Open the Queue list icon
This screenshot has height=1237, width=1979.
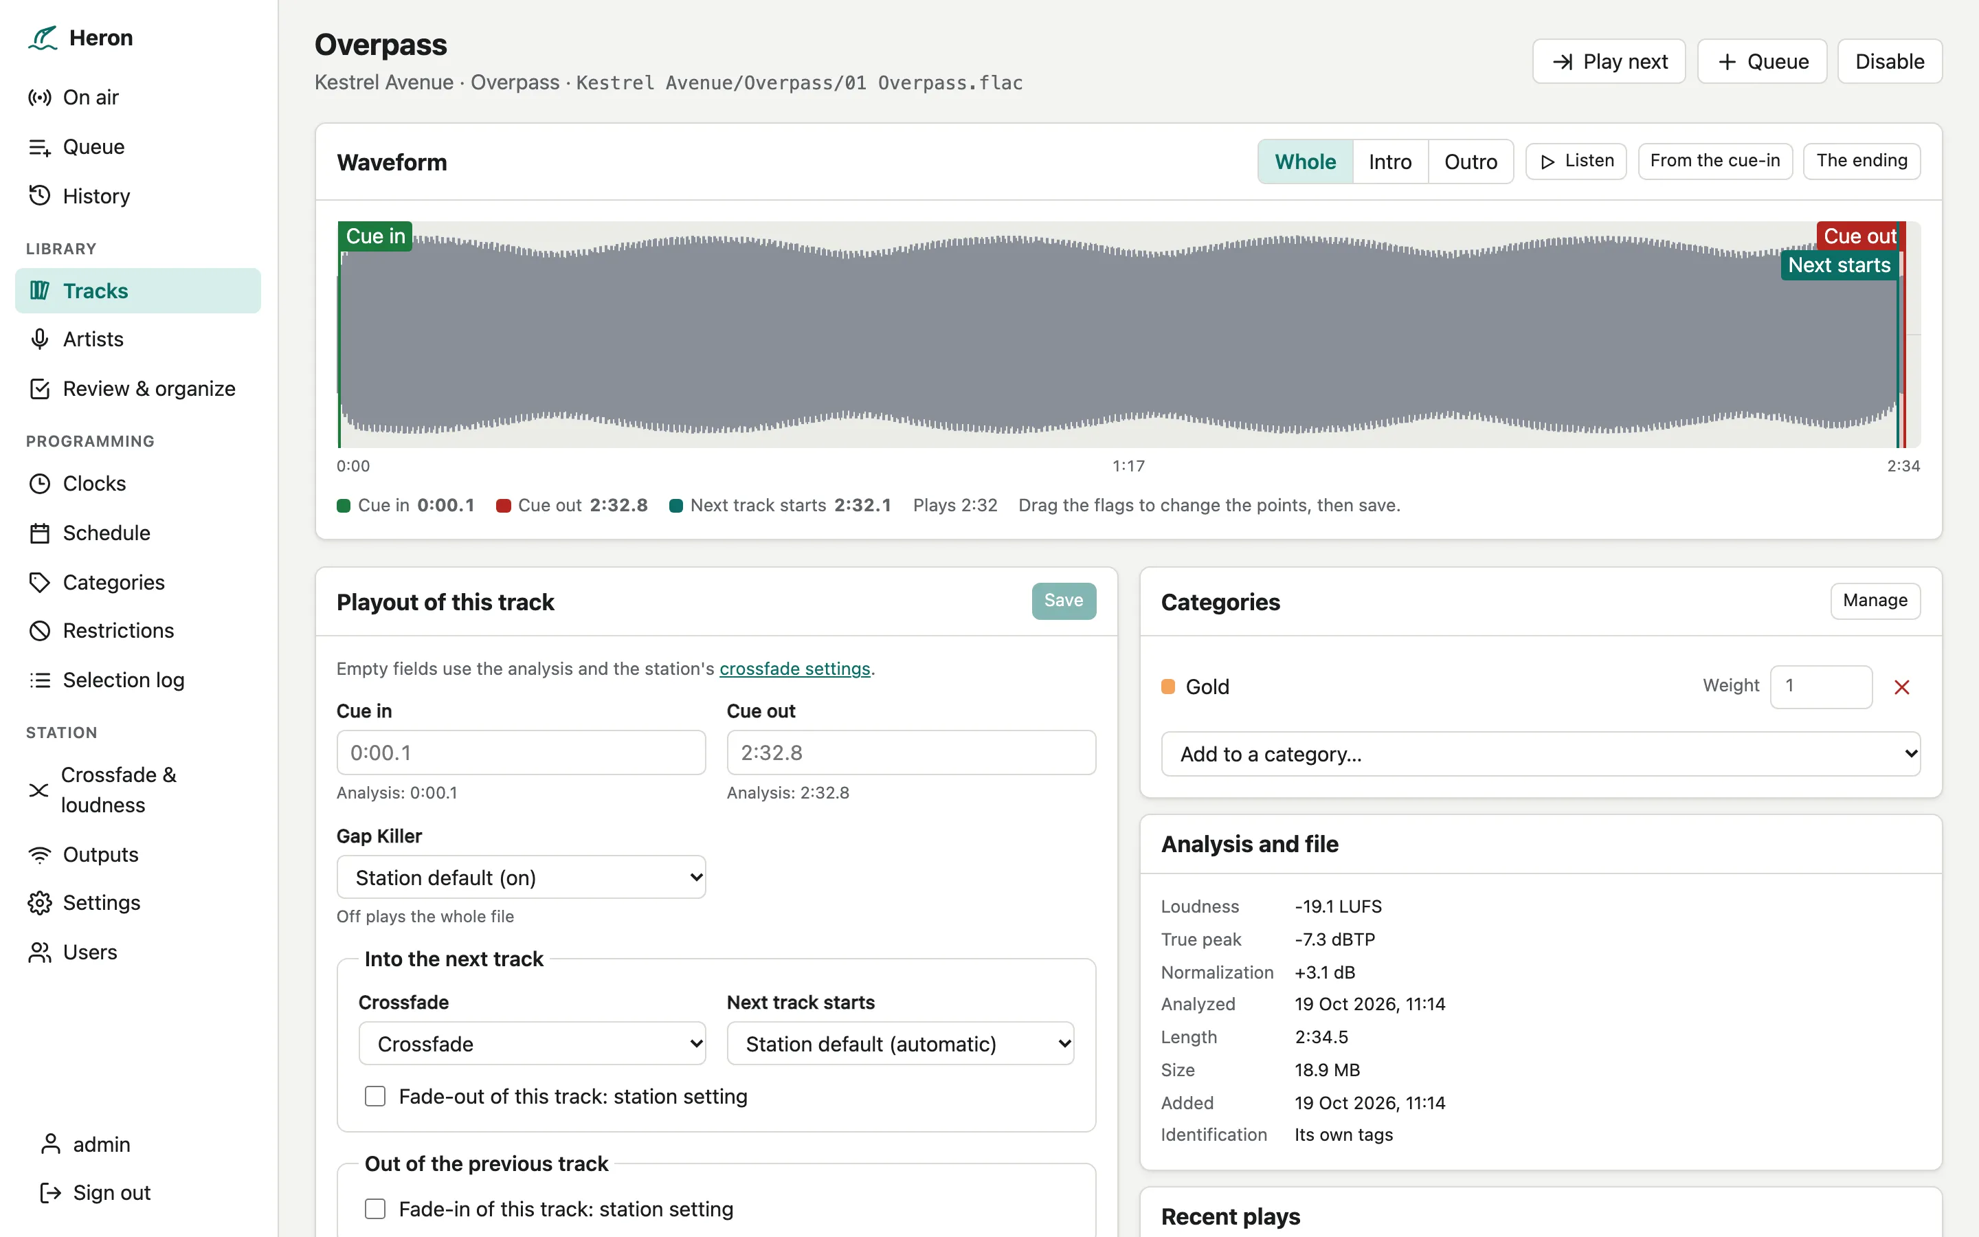[x=39, y=147]
